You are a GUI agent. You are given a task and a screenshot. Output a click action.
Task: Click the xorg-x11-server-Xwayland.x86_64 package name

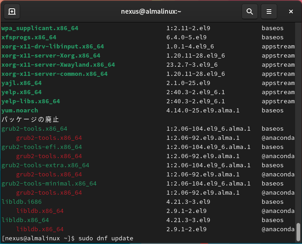pyautogui.click(x=58, y=65)
